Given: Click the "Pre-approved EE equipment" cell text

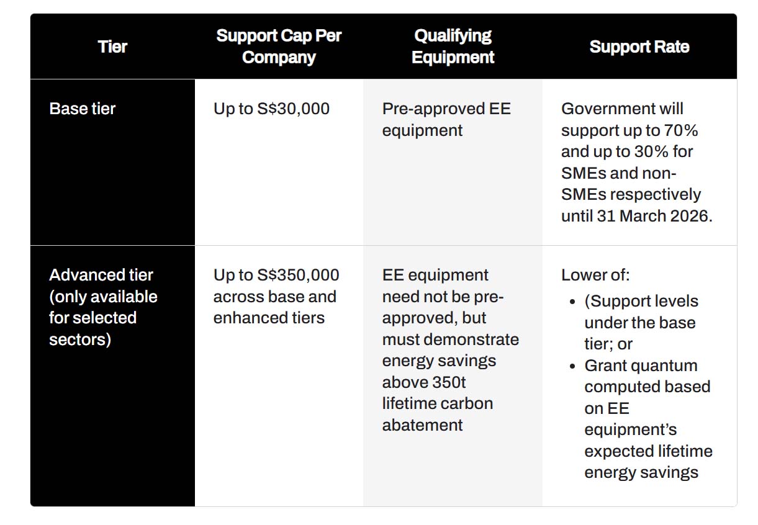Looking at the screenshot, I should [x=446, y=119].
